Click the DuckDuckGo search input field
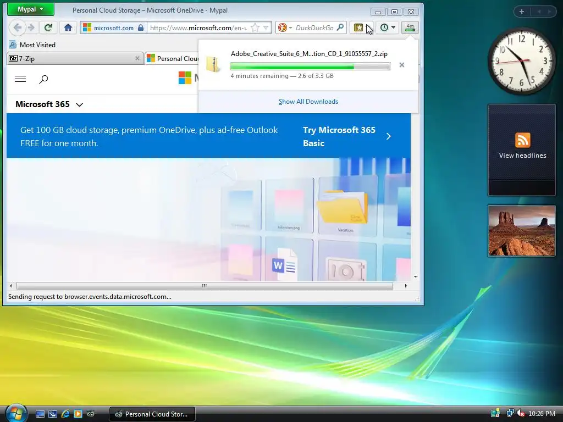Image resolution: width=563 pixels, height=422 pixels. tap(314, 27)
